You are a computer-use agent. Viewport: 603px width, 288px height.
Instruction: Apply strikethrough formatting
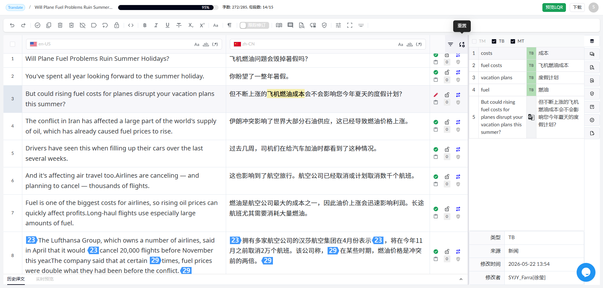pos(179,25)
